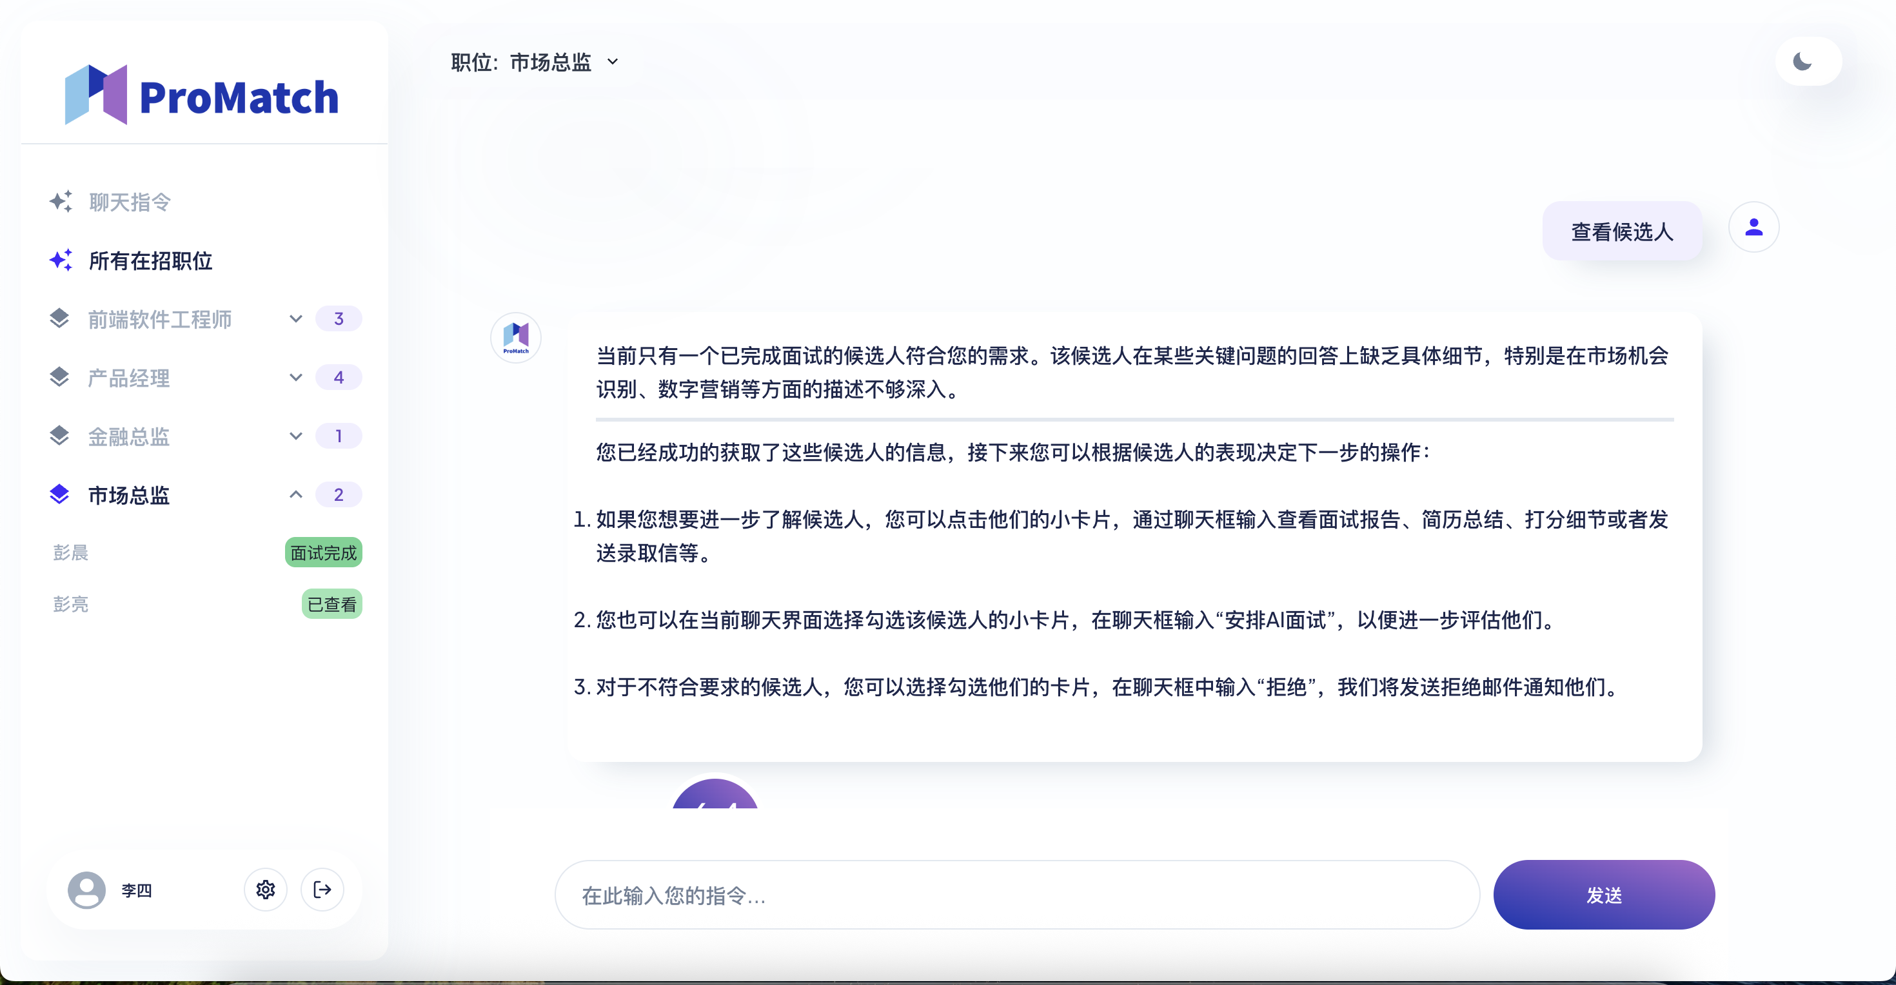The image size is (1896, 985).
Task: Click the ProMatch logo in the sidebar
Action: pos(202,95)
